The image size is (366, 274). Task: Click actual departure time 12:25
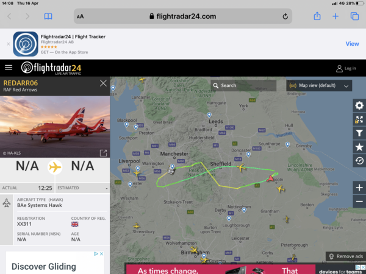coord(45,188)
